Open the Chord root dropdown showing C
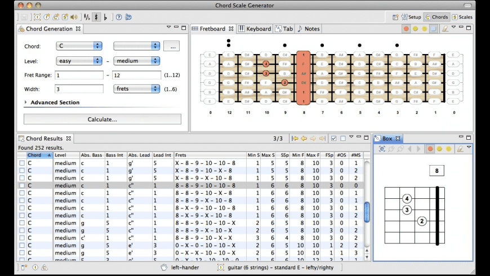Viewport: 490px width, 276px height. [x=79, y=46]
